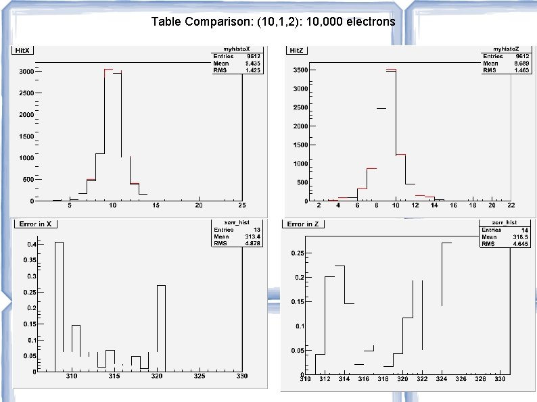Screen dimensions: 537x402
Task: Click the 0.25 y-axis label in Error in Z plot
Action: [298, 253]
